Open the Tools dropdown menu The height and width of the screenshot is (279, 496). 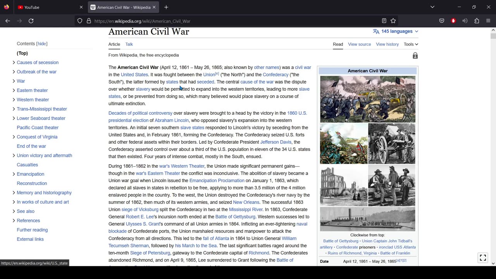coord(411,44)
